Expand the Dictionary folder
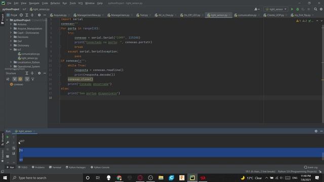 point(11,45)
